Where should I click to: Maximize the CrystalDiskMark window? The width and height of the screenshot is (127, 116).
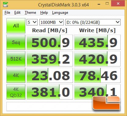[x=107, y=4]
